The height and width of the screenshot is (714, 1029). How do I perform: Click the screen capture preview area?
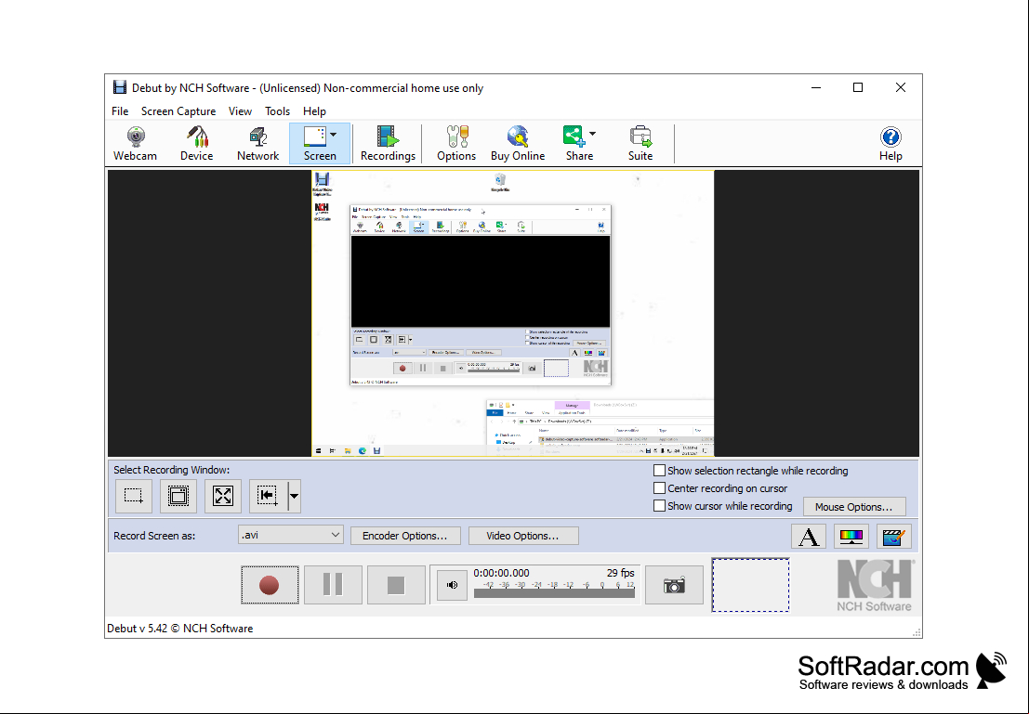point(512,314)
